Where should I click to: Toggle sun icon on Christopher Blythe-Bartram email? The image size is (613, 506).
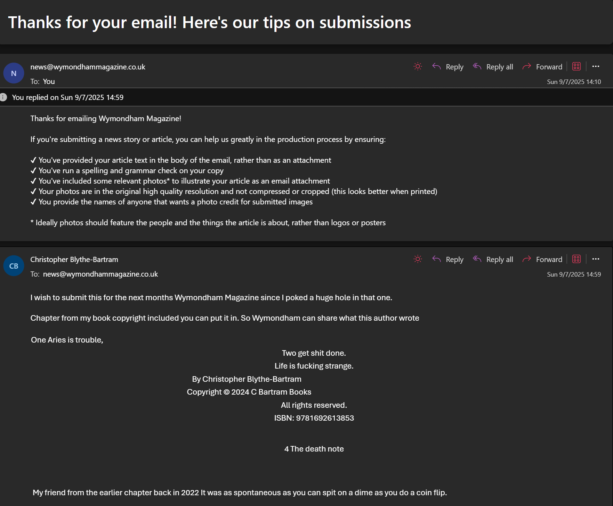(x=418, y=259)
